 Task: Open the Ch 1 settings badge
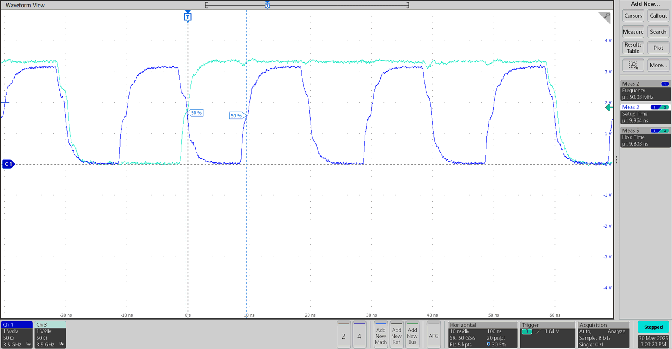click(17, 334)
